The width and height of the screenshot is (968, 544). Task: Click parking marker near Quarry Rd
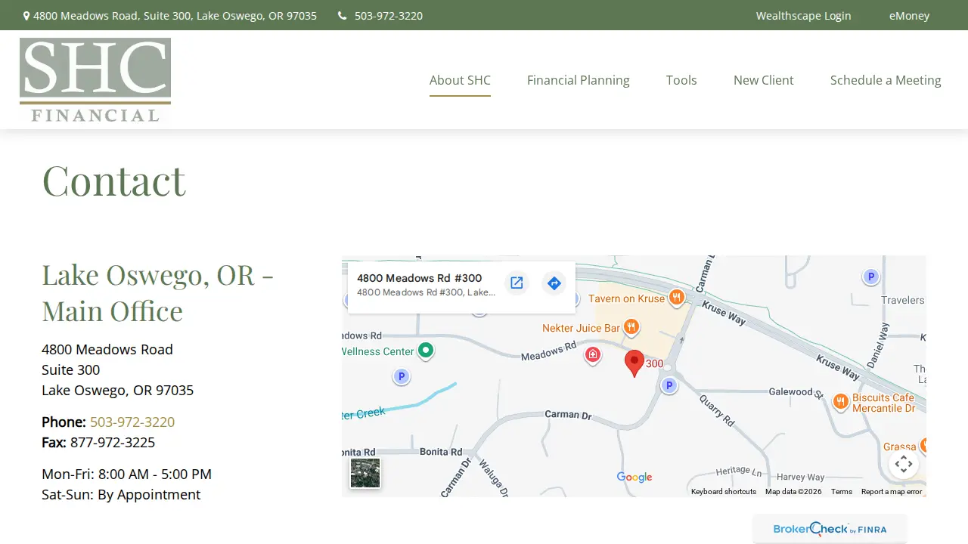tap(669, 386)
